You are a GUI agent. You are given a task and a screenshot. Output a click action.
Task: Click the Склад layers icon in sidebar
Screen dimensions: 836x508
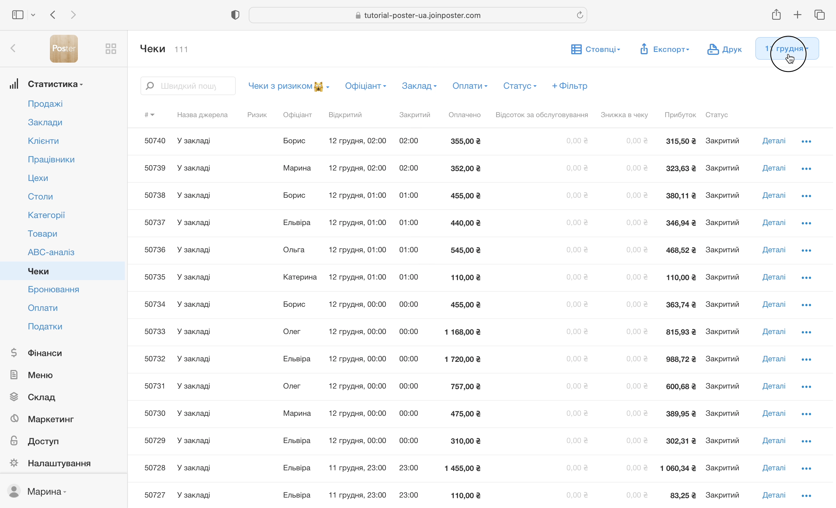[14, 397]
